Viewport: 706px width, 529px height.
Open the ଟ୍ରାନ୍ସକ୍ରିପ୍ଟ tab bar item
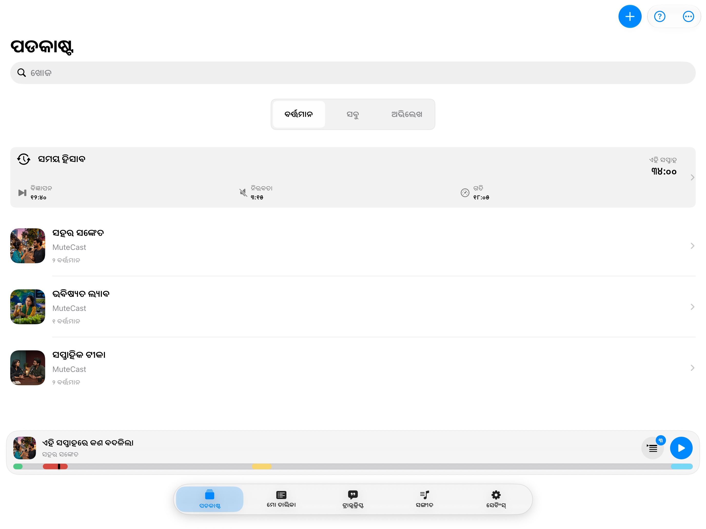pos(353,499)
